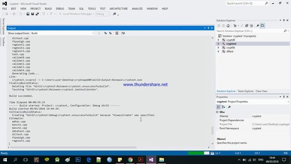This screenshot has width=291, height=164.
Task: Clear all output in Output pane
Action: click(117, 33)
